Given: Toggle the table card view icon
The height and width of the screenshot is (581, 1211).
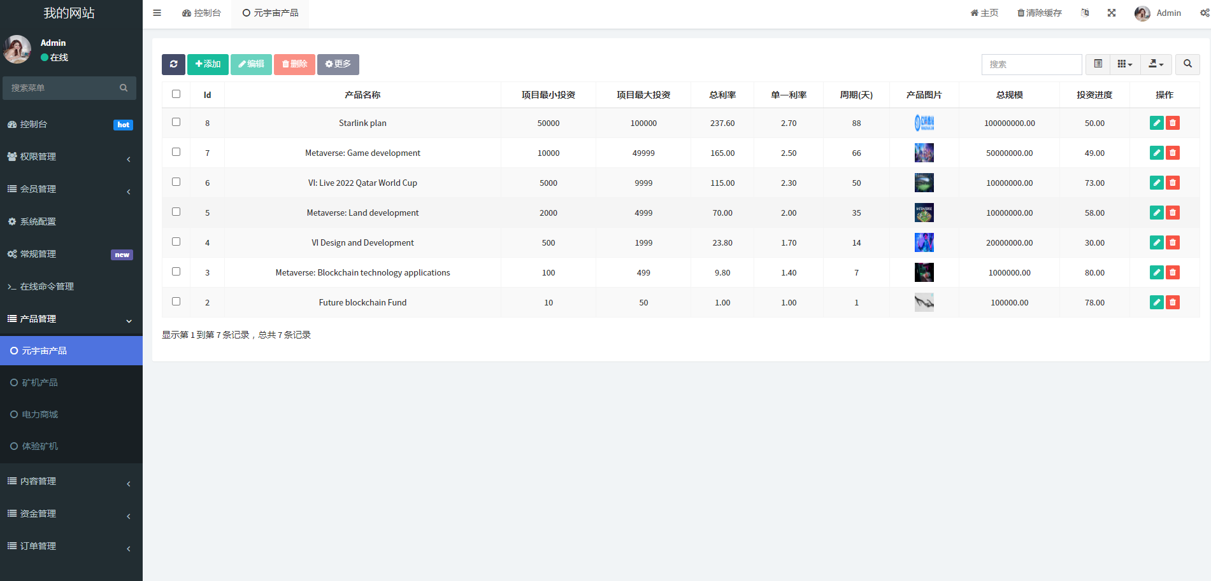Looking at the screenshot, I should pyautogui.click(x=1098, y=64).
